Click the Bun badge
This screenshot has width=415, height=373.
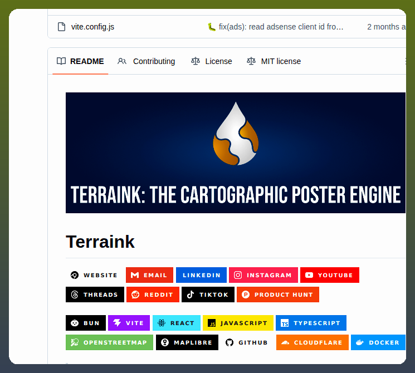(x=86, y=323)
